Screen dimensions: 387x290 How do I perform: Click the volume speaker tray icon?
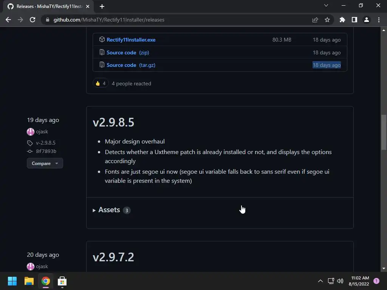click(x=340, y=281)
